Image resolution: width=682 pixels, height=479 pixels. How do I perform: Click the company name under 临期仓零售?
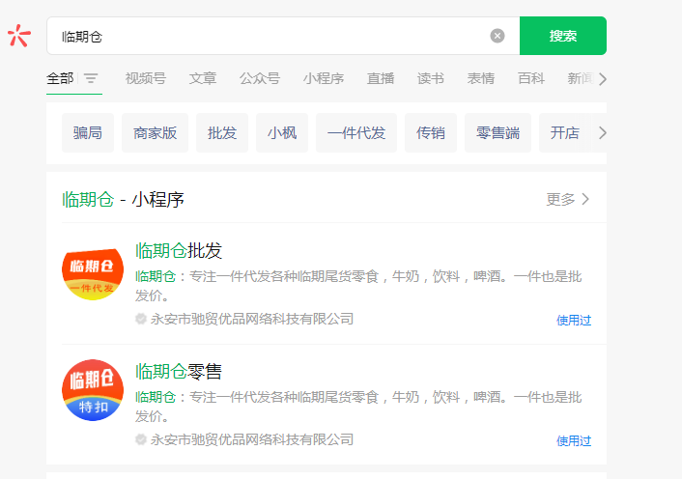click(252, 439)
